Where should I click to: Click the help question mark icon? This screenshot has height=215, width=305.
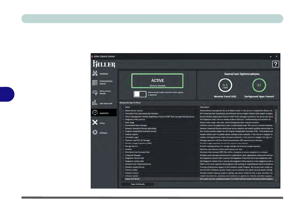click(x=276, y=64)
